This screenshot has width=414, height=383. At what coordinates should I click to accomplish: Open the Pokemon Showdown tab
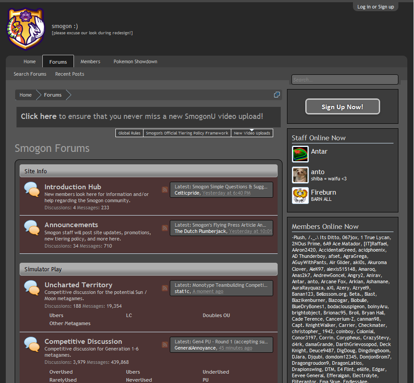pos(135,61)
